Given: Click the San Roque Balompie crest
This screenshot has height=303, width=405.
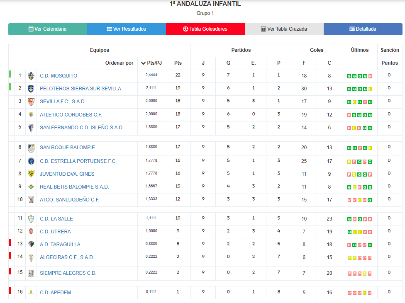Looking at the screenshot, I should tap(31, 148).
